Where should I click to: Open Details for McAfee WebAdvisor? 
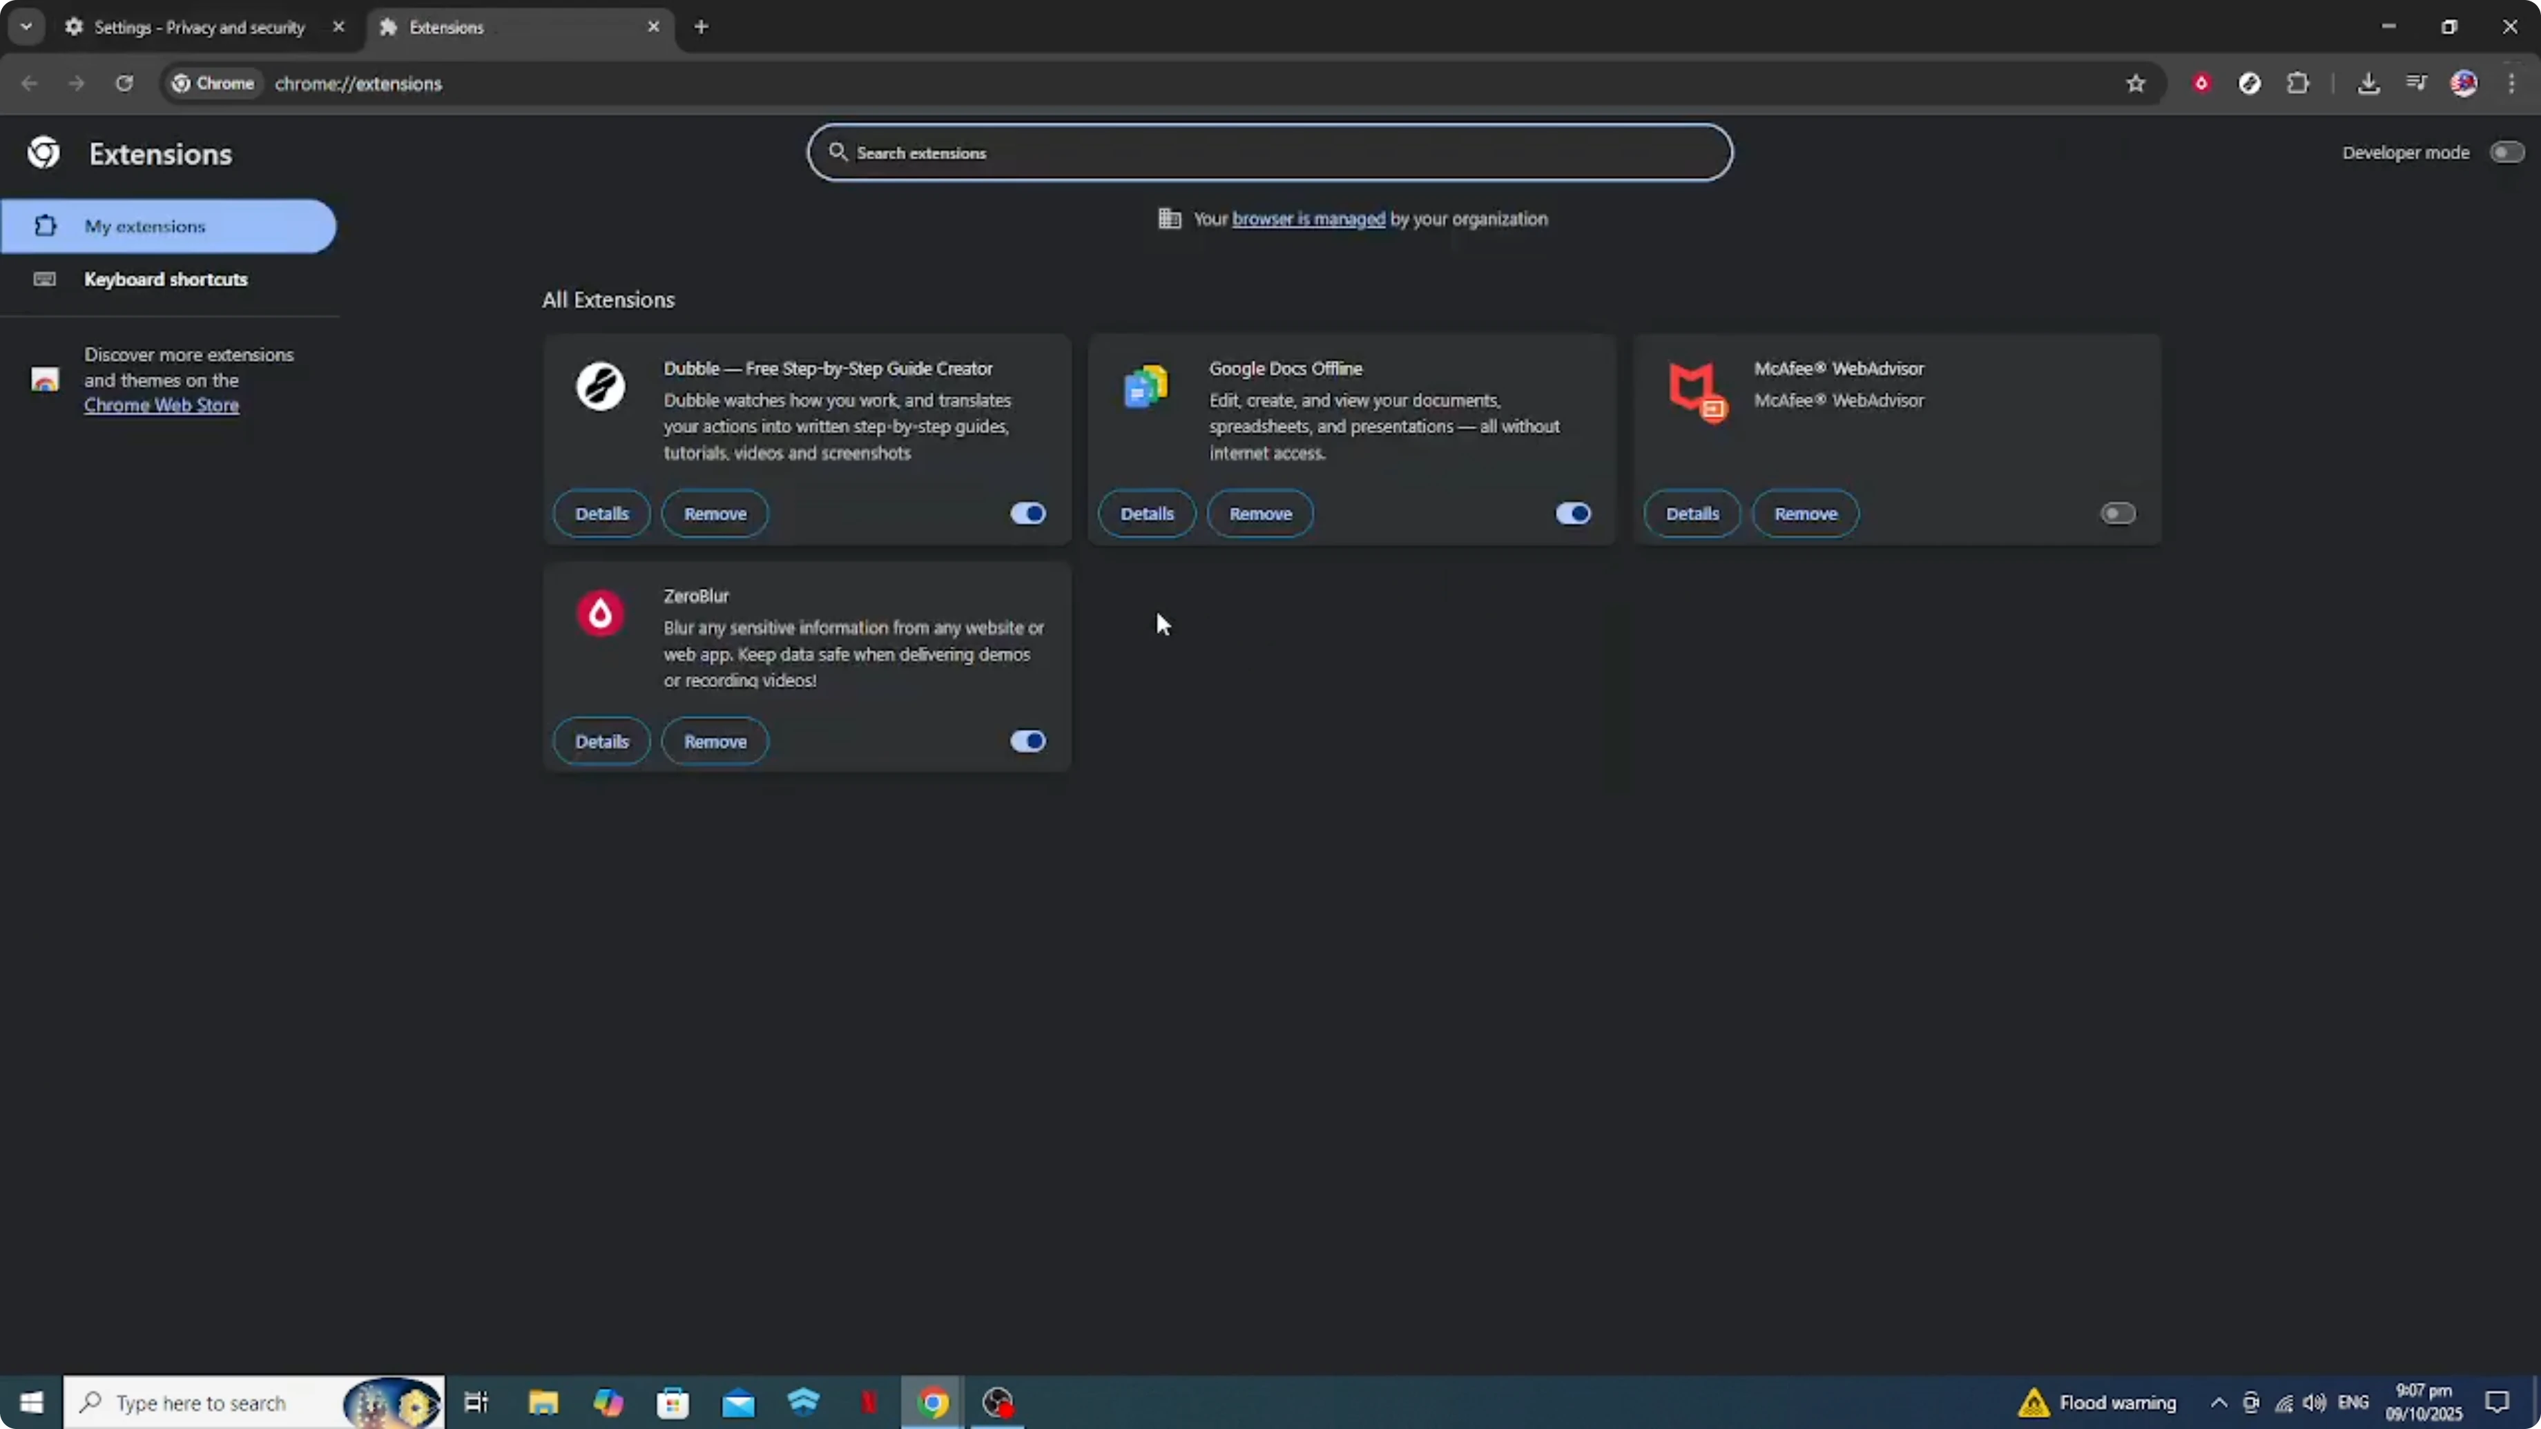(1692, 514)
